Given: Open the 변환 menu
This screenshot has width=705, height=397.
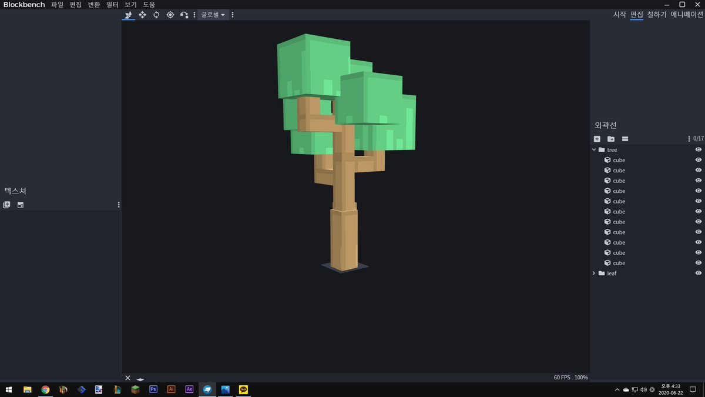Looking at the screenshot, I should point(94,5).
